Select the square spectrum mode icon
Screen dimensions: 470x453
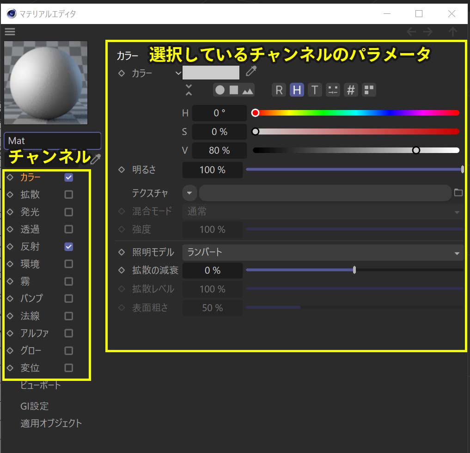point(234,90)
